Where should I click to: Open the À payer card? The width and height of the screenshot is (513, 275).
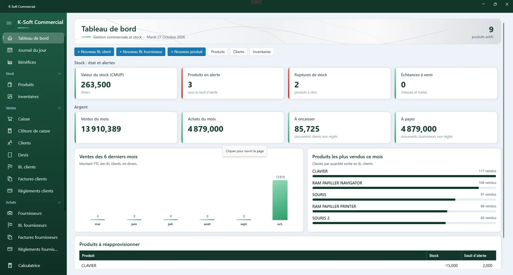[x=446, y=128]
